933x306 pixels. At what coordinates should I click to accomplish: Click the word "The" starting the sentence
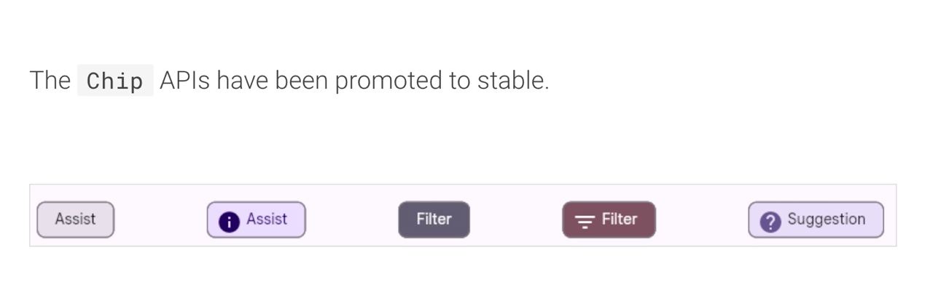click(50, 81)
